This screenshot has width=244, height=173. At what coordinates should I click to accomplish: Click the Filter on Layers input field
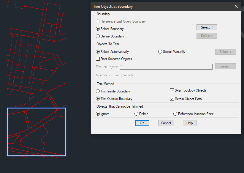166,67
